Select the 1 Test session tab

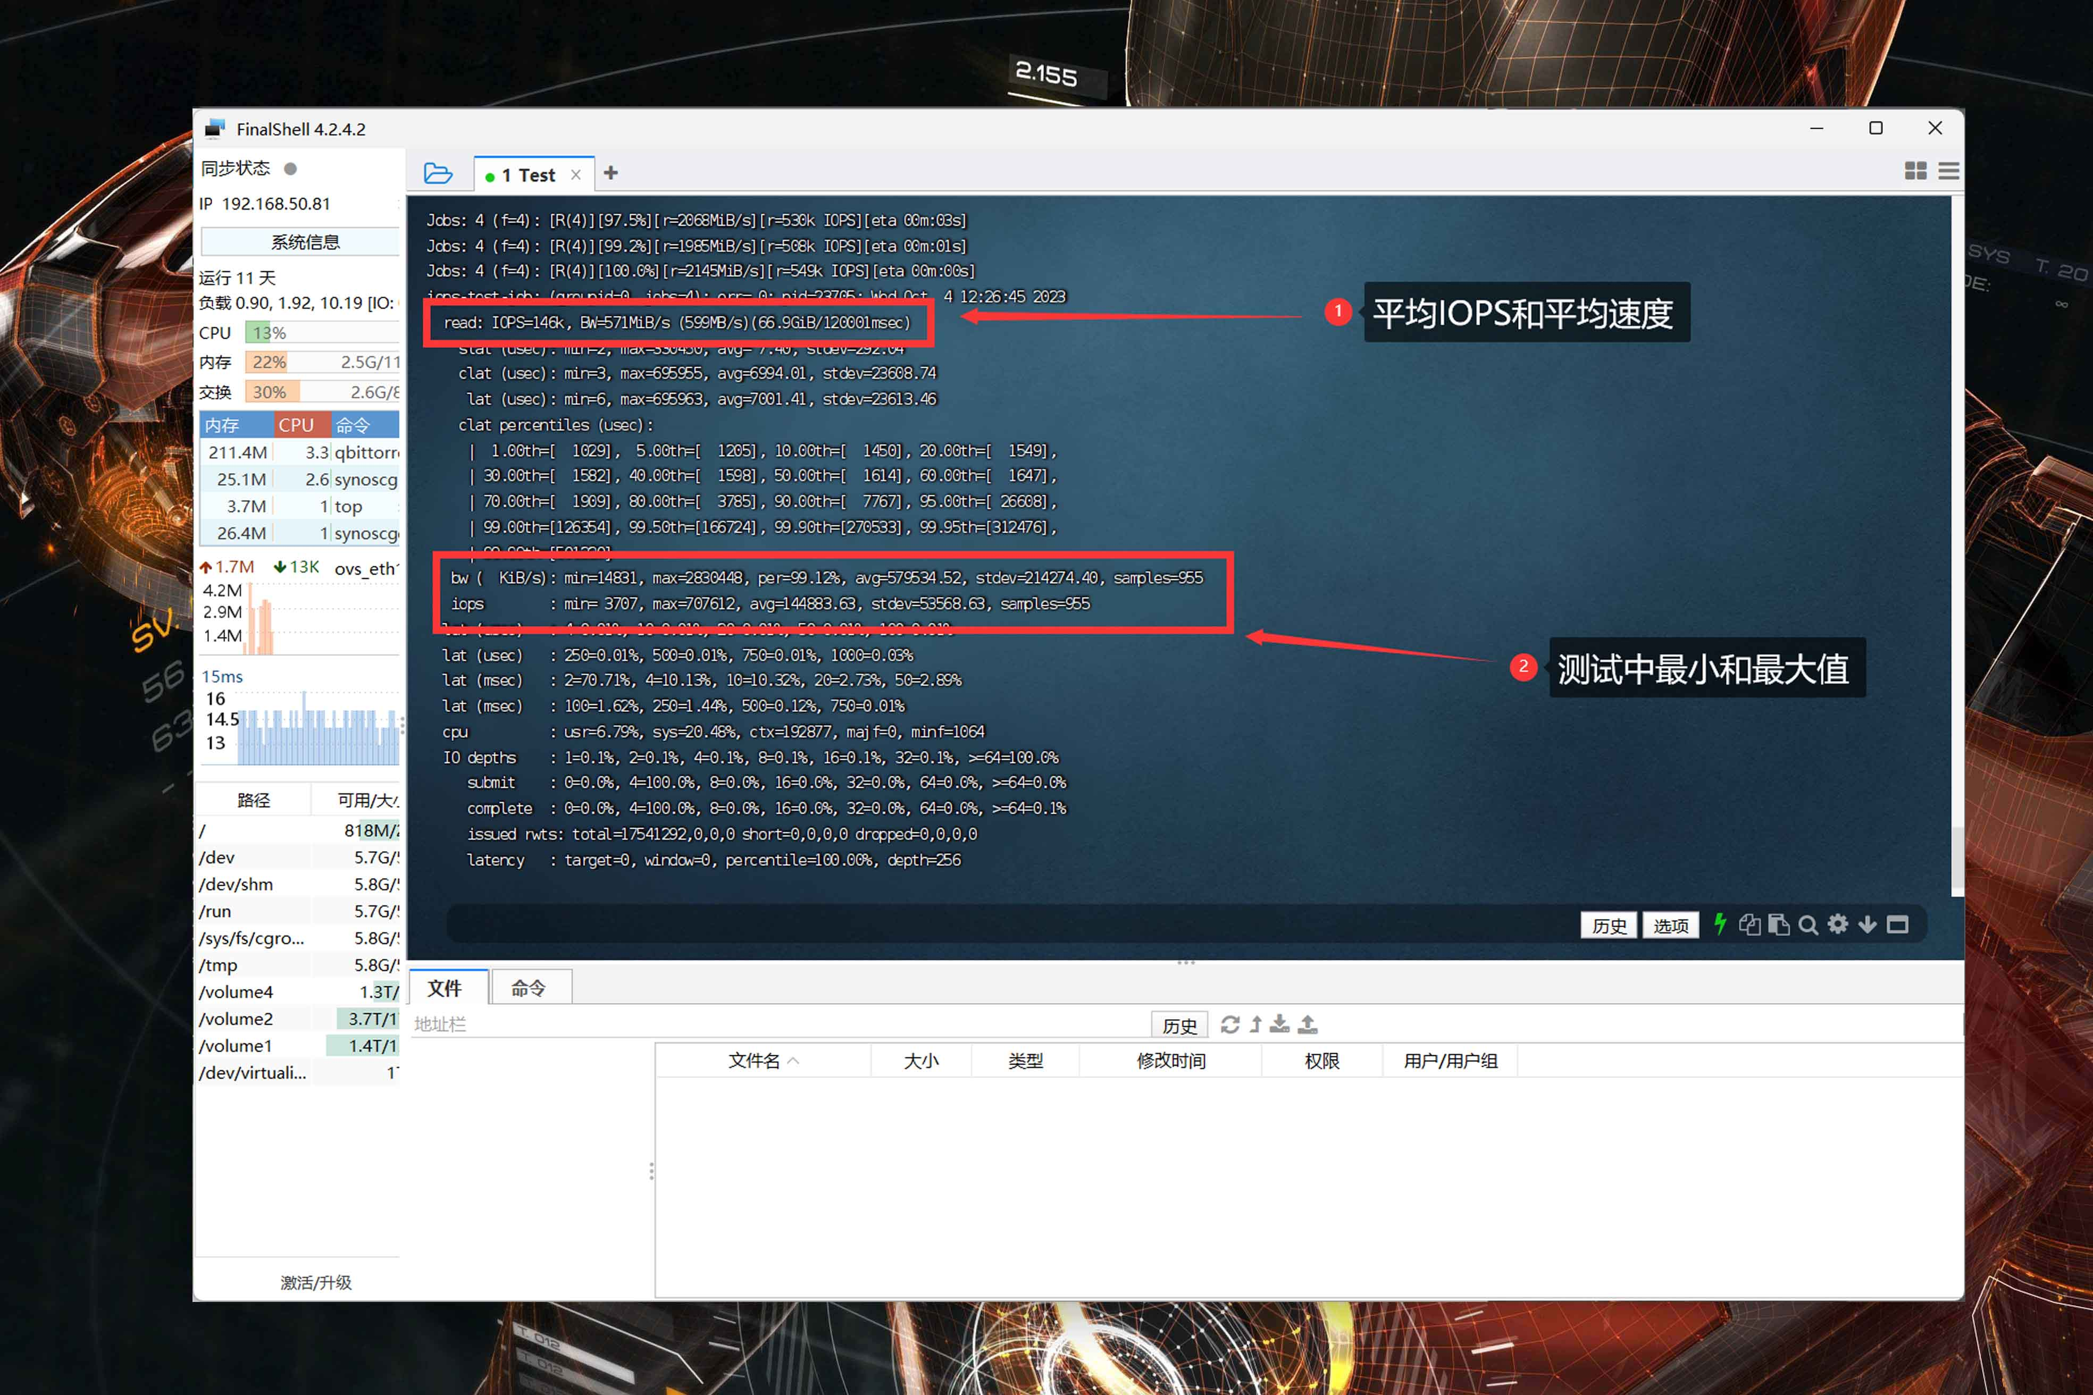pos(529,175)
